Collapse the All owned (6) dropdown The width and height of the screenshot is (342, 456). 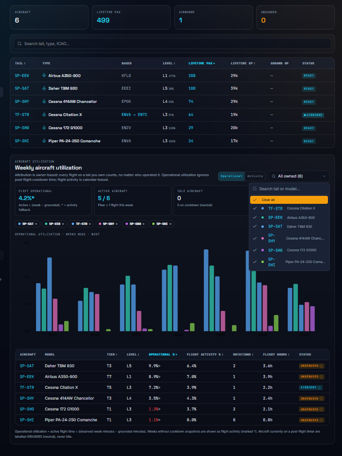299,176
